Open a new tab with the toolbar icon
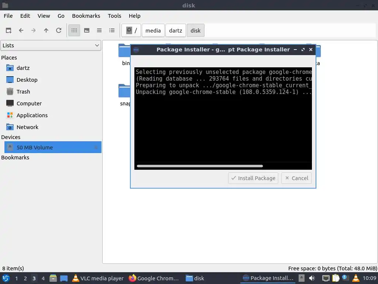Screen dimensions: 378x284 (8, 30)
